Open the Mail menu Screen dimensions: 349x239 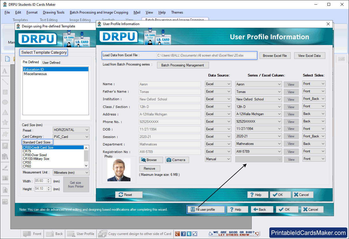[x=137, y=12]
